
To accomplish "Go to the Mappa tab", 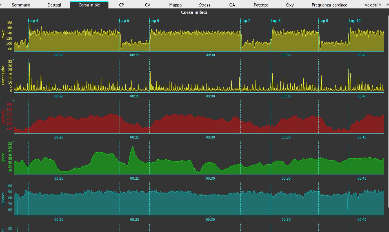I will 175,5.
